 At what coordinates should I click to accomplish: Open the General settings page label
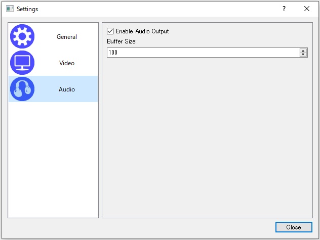point(67,37)
